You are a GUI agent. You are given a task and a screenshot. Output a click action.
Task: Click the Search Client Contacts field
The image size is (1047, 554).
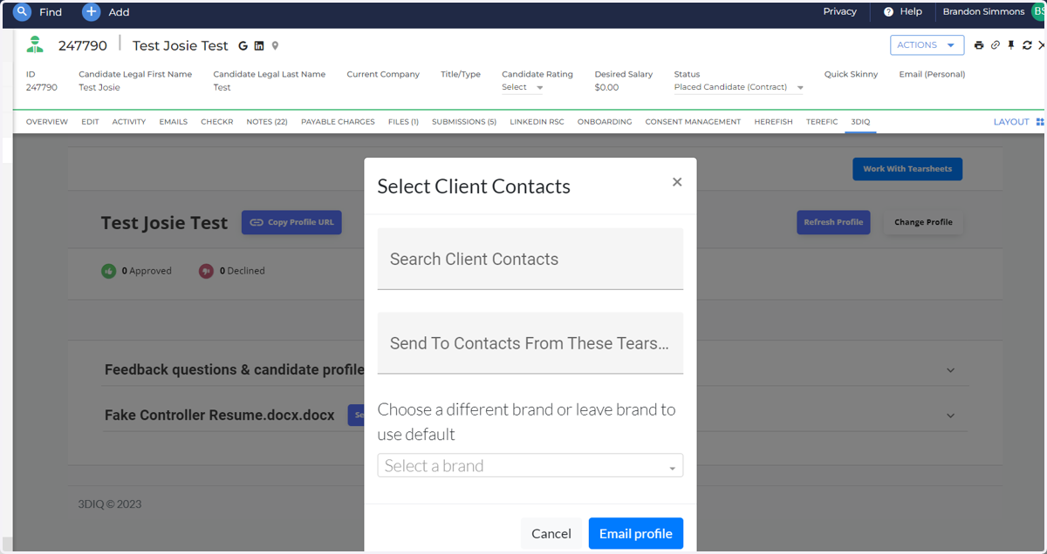pos(530,259)
